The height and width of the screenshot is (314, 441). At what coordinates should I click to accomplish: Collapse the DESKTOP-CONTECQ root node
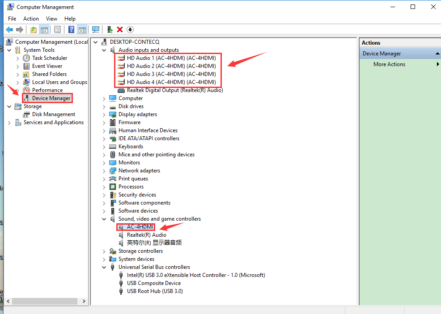click(x=96, y=42)
